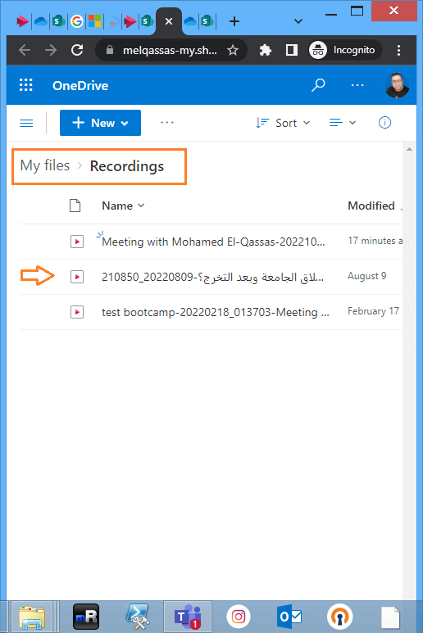Toggle the hamburger navigation menu

[x=26, y=123]
